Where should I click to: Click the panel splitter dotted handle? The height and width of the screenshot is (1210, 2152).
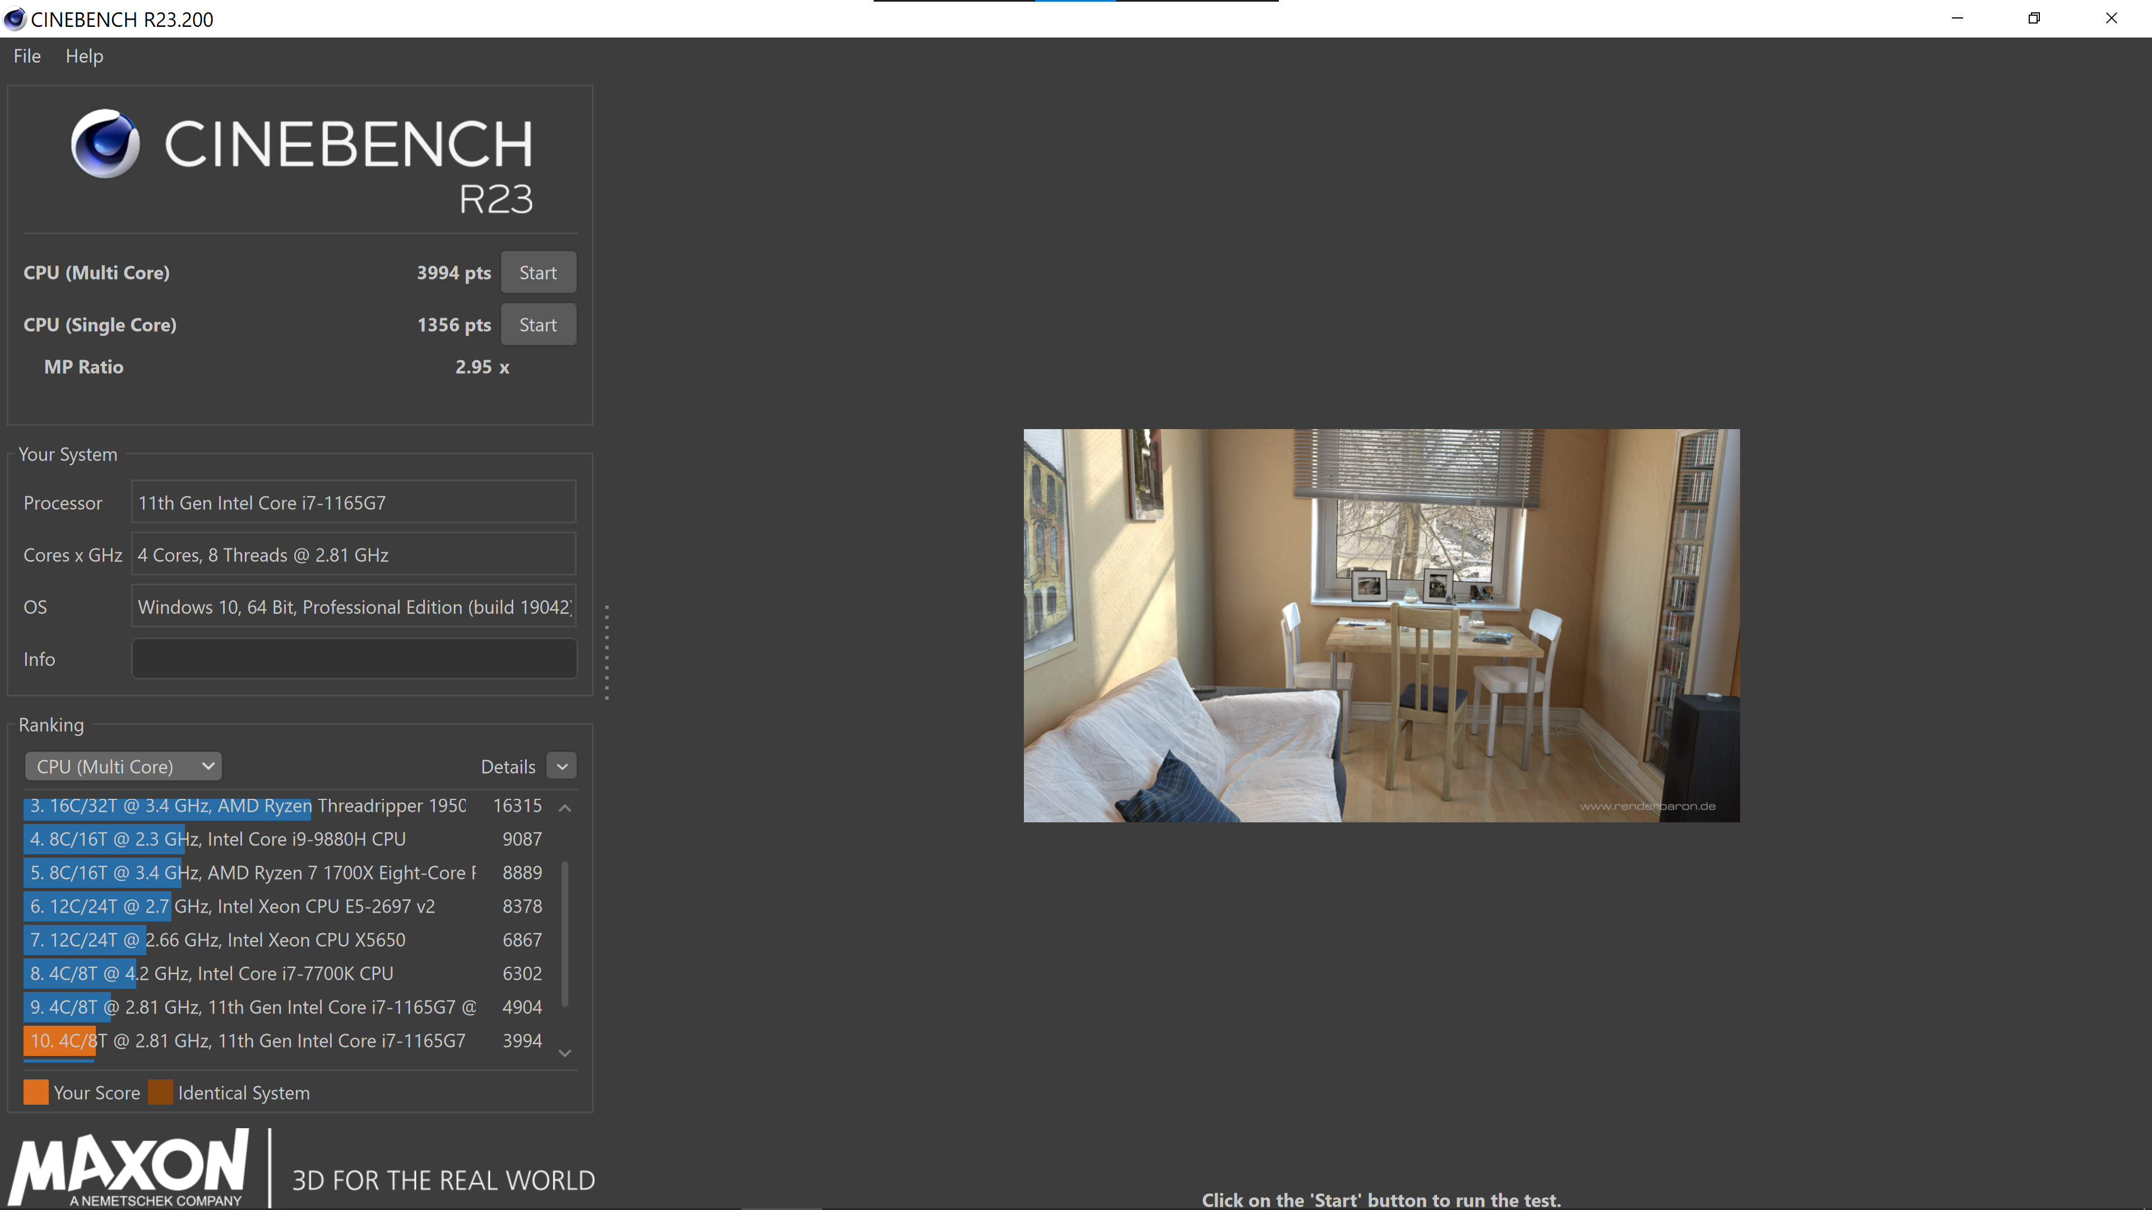tap(606, 652)
